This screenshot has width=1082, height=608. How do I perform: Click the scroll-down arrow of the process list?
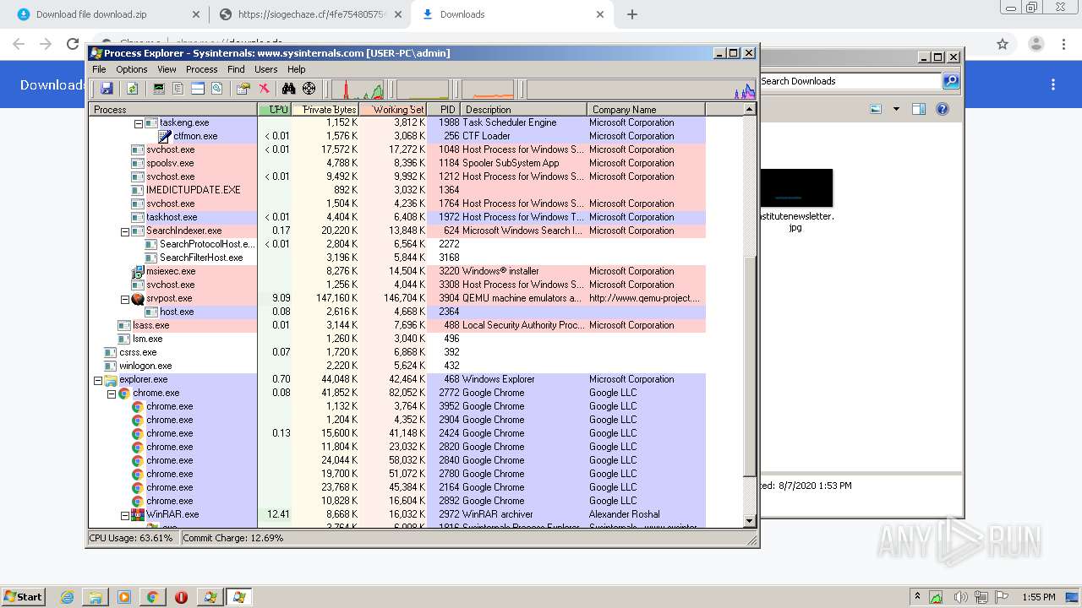click(x=749, y=521)
